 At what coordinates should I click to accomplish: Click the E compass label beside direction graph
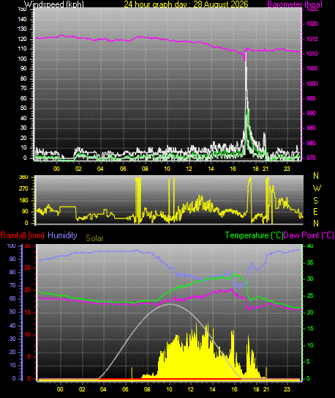315,212
